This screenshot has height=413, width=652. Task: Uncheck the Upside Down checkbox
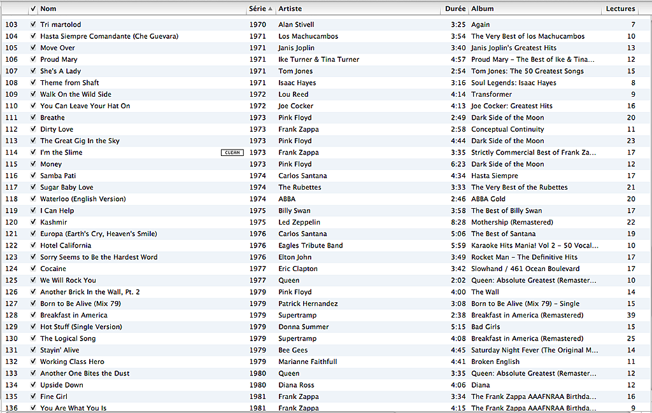pyautogui.click(x=33, y=385)
